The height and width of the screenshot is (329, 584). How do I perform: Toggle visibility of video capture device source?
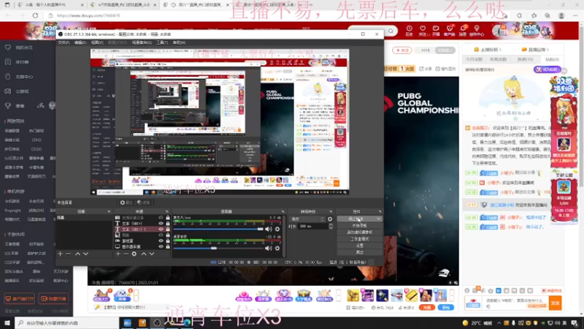(161, 217)
